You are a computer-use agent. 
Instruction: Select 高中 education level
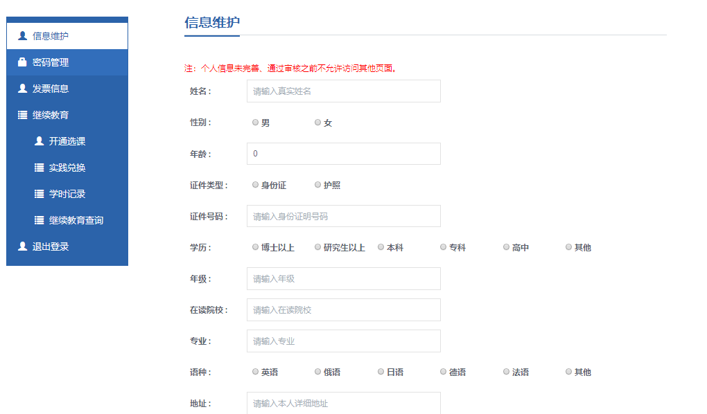[x=507, y=247]
